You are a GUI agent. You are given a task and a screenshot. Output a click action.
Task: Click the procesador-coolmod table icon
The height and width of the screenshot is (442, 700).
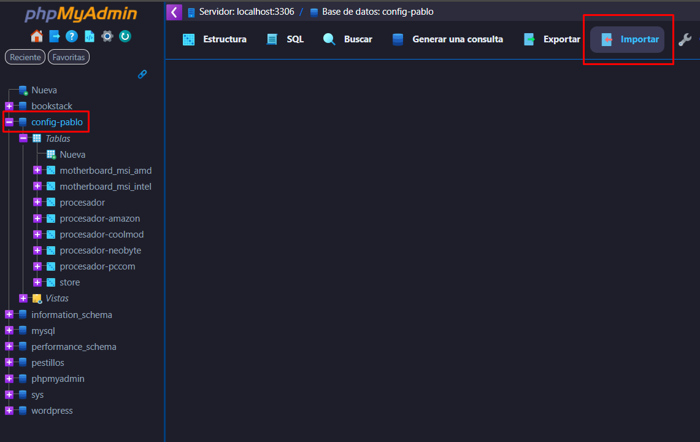[x=52, y=235]
